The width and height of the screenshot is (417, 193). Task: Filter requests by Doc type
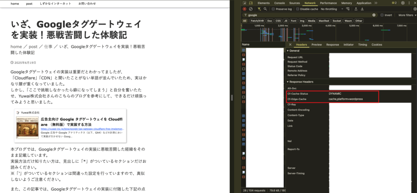click(270, 21)
